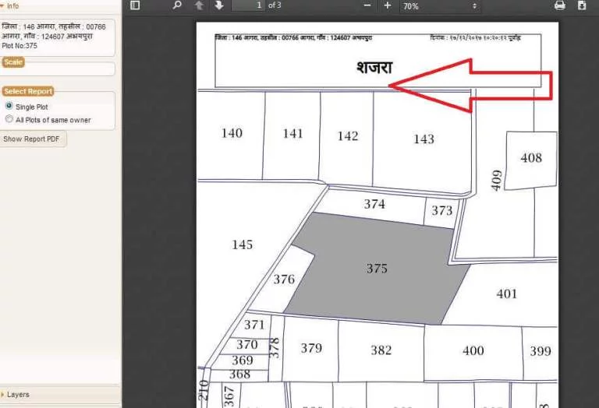
Task: Go to next page arrow
Action: pyautogui.click(x=219, y=5)
